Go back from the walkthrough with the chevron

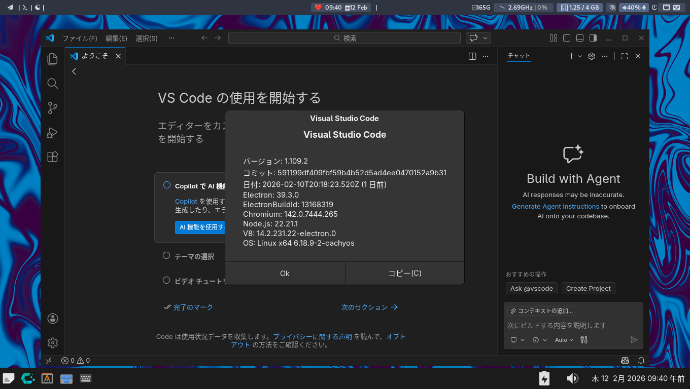tap(74, 71)
